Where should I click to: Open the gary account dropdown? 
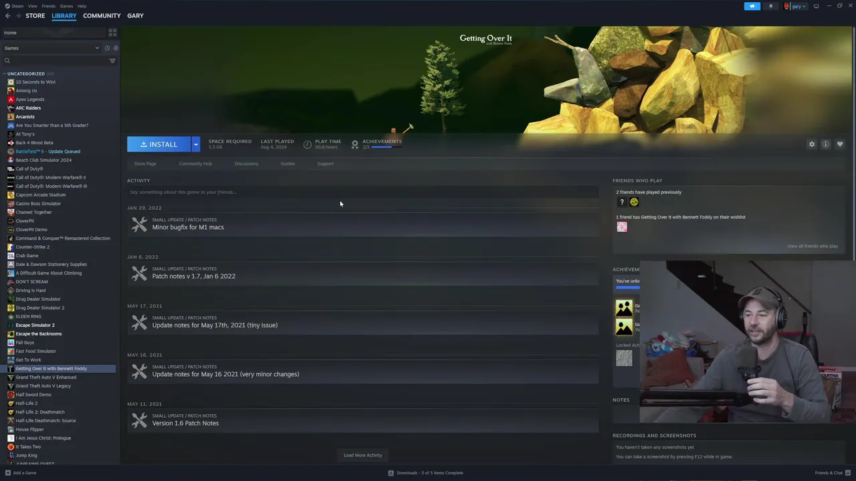[795, 6]
